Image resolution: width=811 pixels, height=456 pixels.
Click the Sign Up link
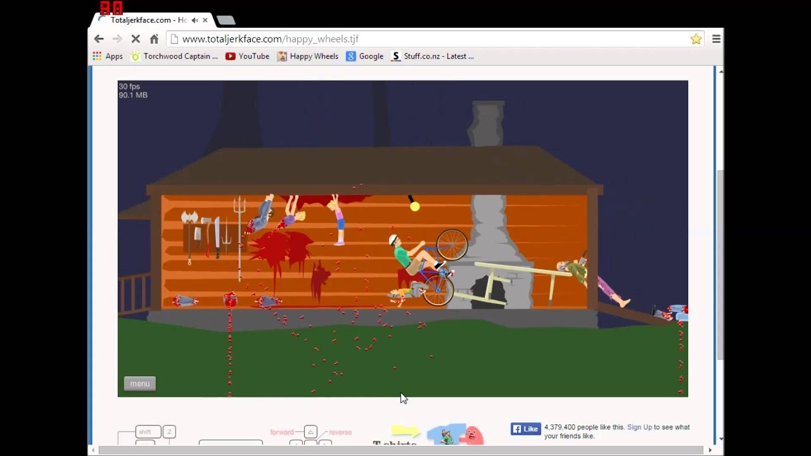[639, 427]
